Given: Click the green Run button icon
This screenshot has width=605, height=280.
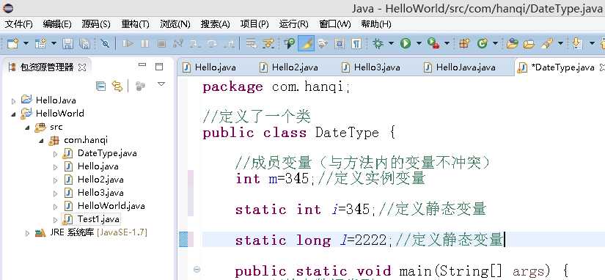Looking at the screenshot, I should [x=405, y=43].
